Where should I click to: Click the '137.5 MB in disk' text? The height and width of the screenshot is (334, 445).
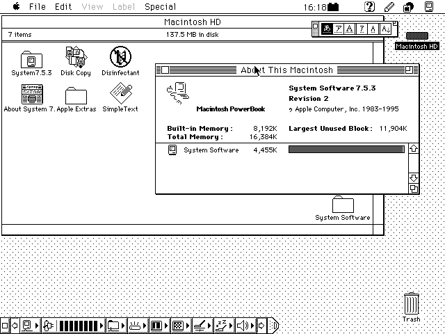click(193, 35)
